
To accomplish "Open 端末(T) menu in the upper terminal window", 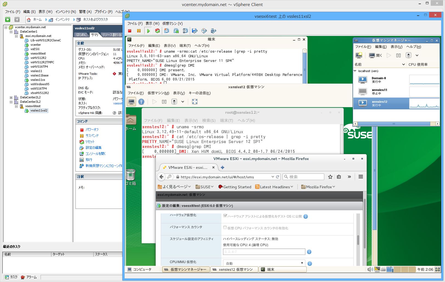I will point(185,45).
